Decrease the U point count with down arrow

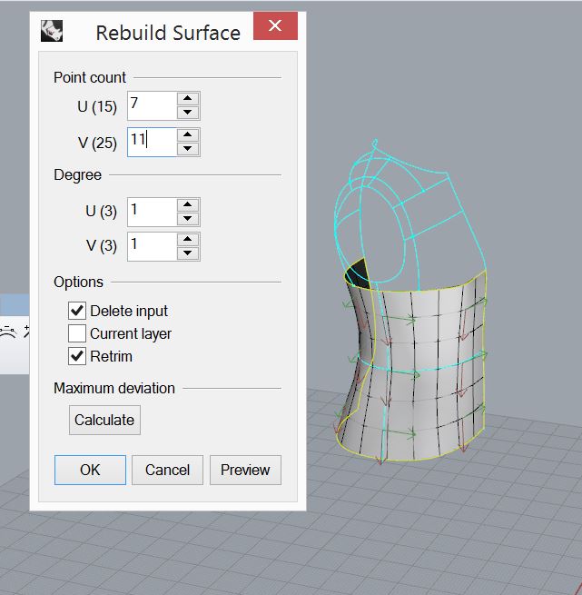pyautogui.click(x=188, y=113)
